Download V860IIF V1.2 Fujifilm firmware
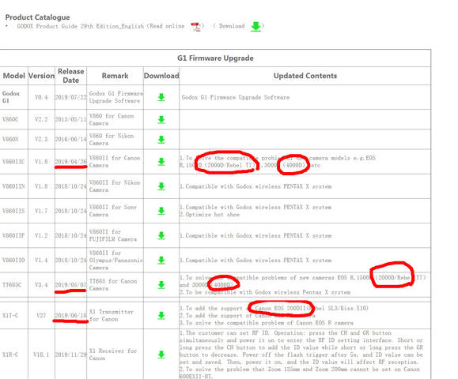Screen dimensions: 458x379 161,235
